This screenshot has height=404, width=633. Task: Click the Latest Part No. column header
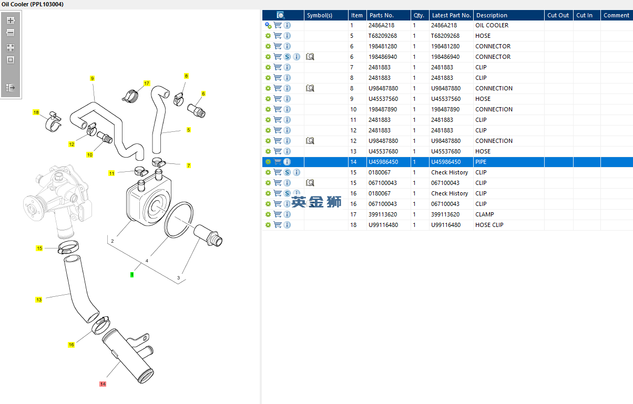(x=451, y=15)
